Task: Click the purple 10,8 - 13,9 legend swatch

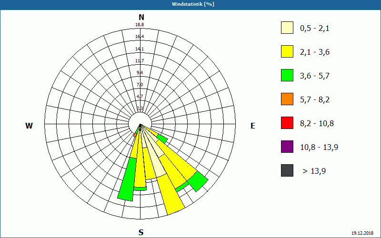Action: 287,147
